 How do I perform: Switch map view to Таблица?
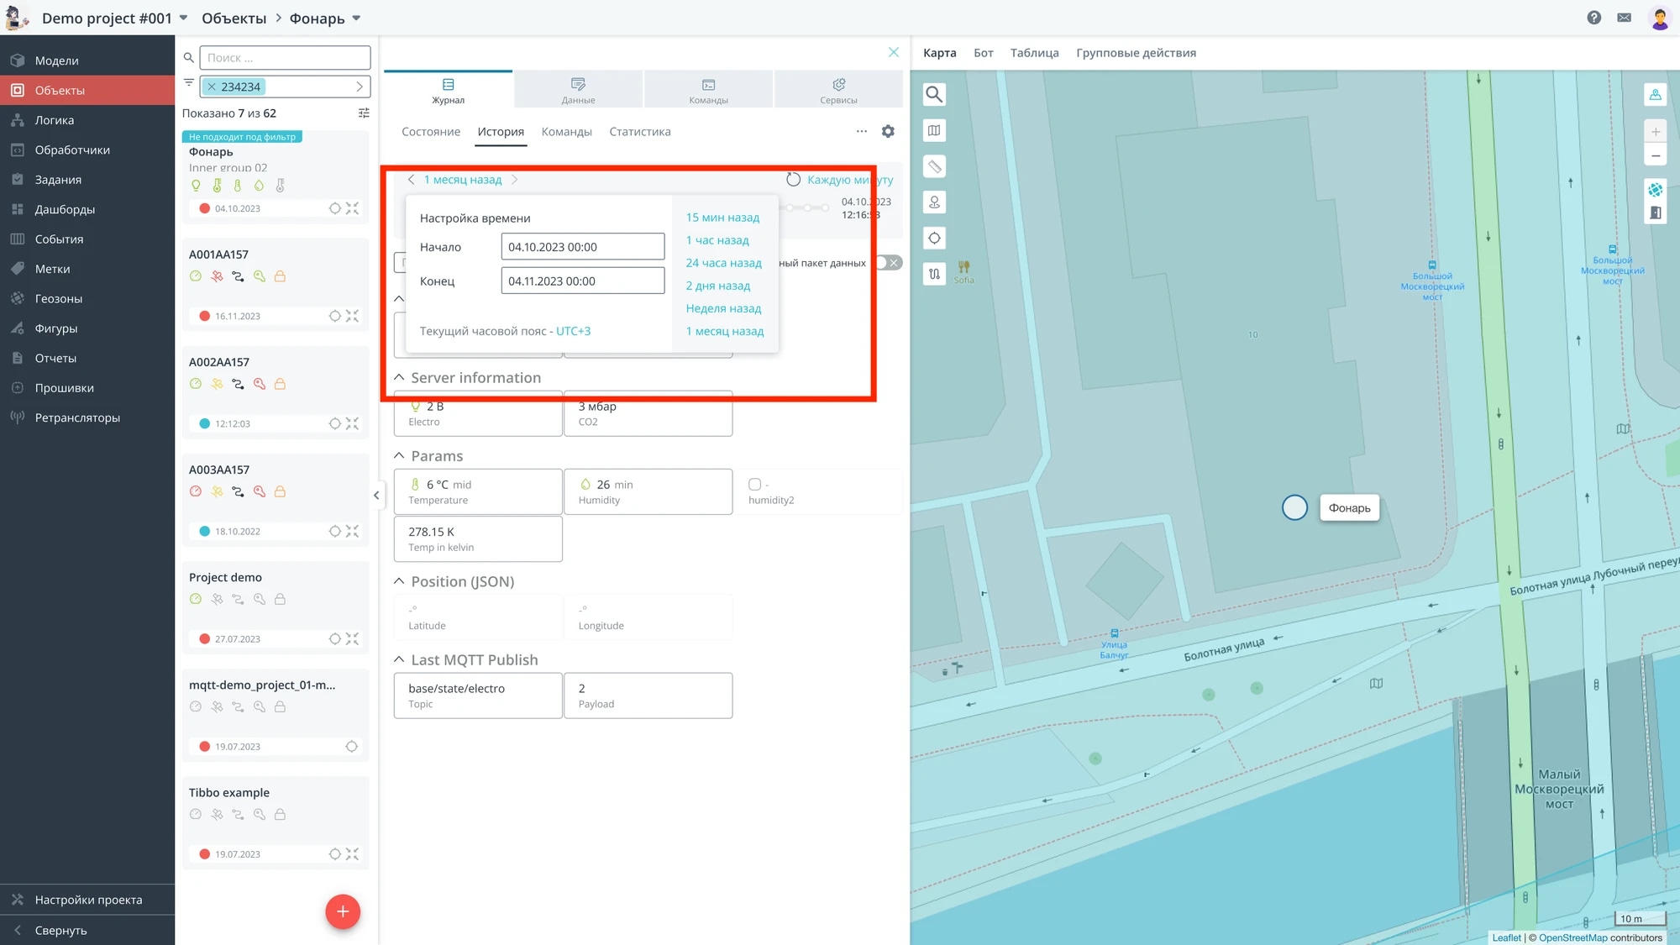pos(1034,53)
